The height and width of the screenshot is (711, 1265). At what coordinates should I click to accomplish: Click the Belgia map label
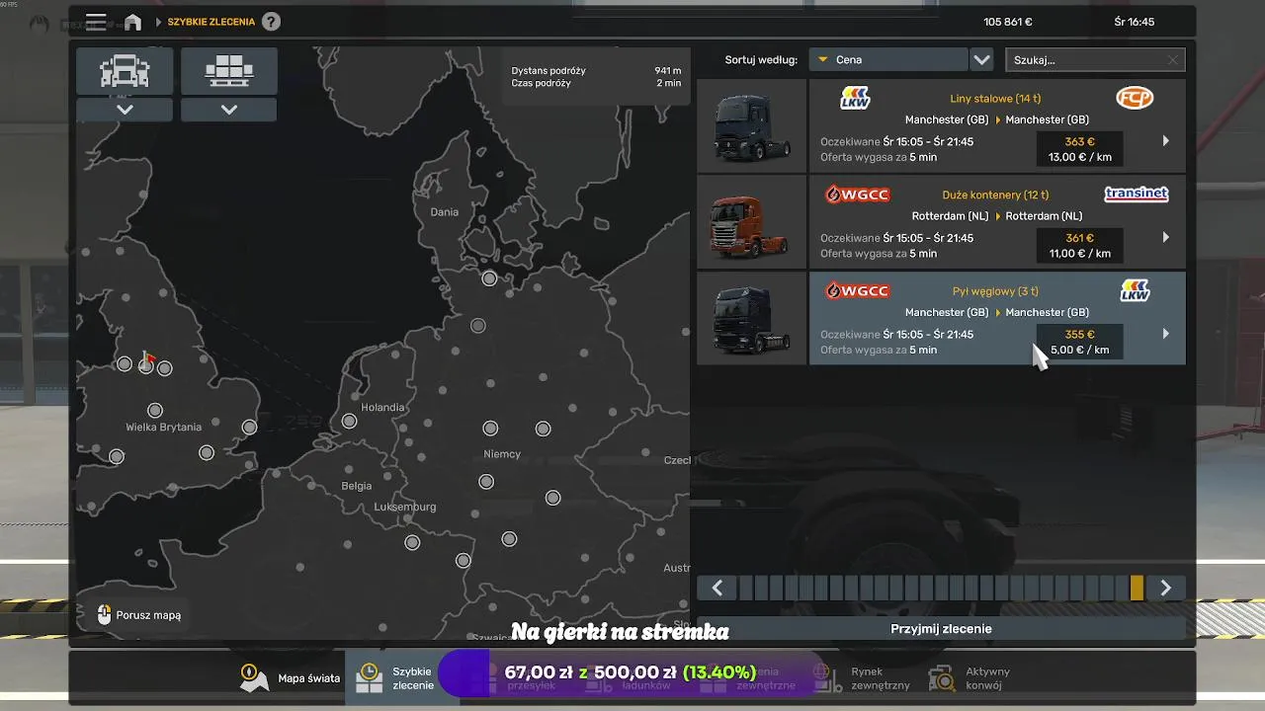click(x=356, y=486)
